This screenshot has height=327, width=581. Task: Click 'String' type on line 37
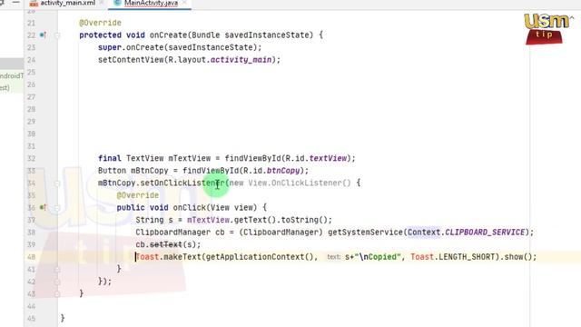149,220
